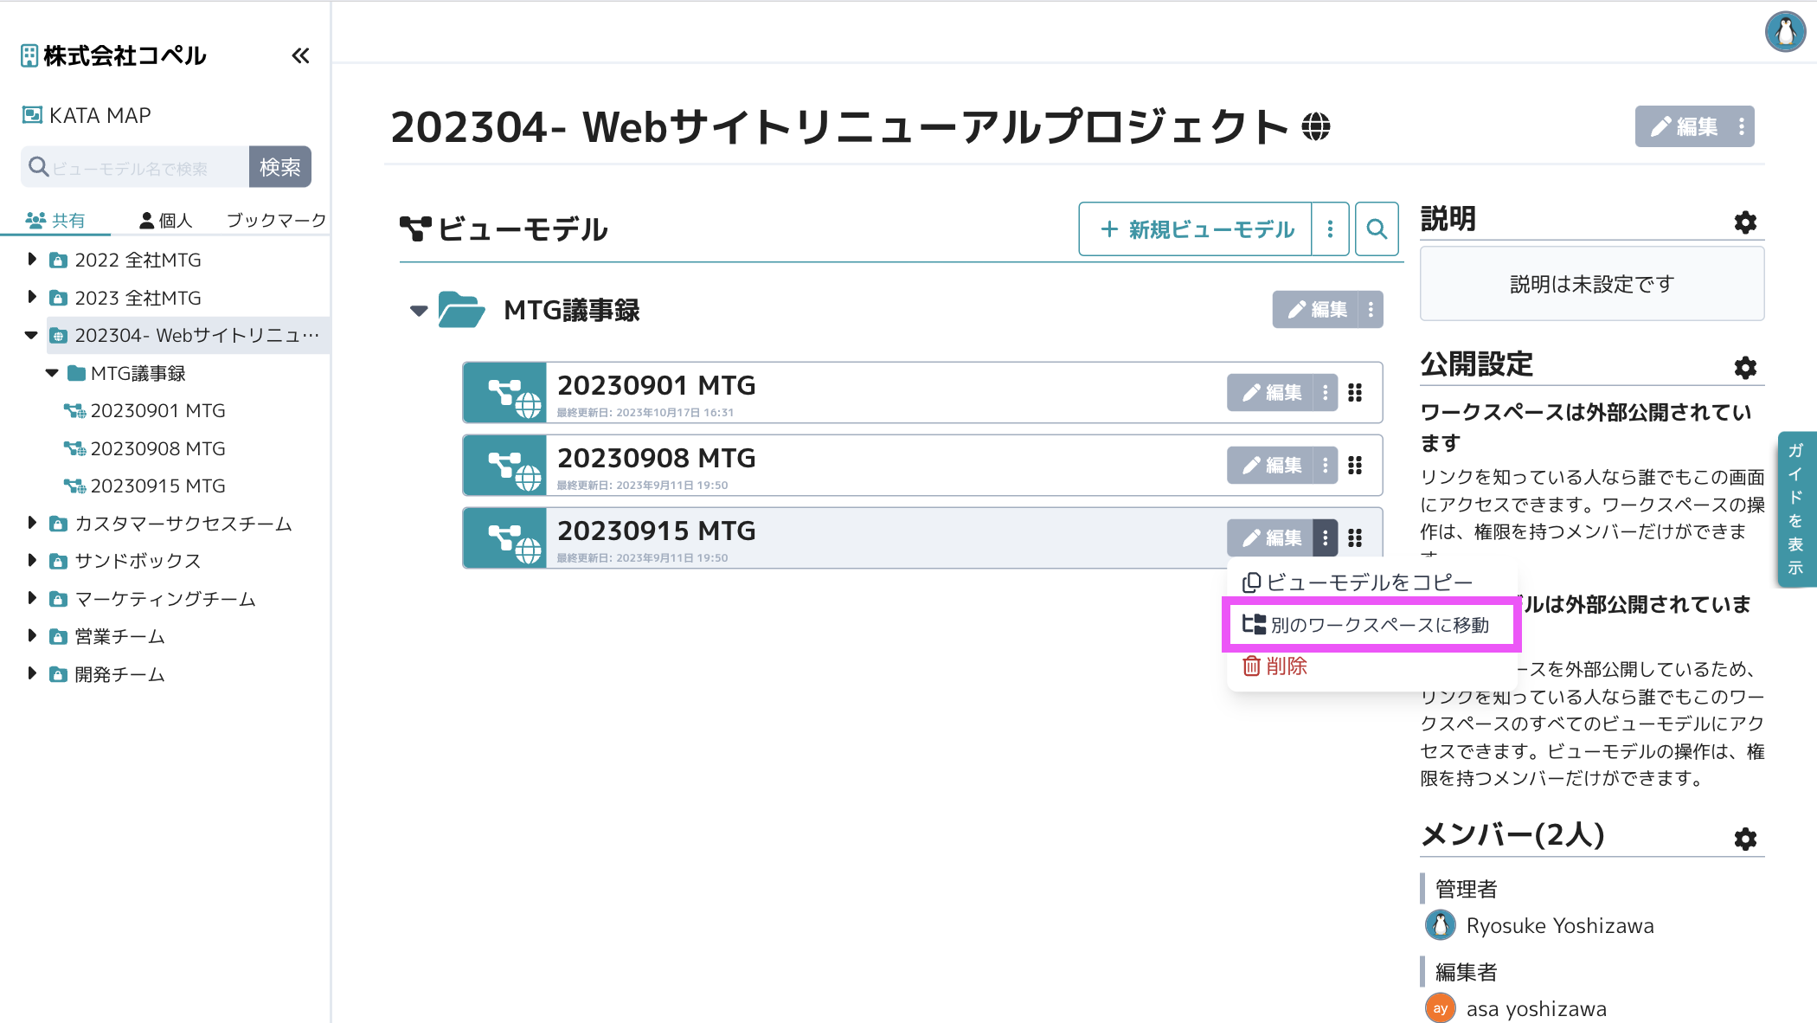
Task: Expand サンドボックス workspace
Action: point(32,560)
